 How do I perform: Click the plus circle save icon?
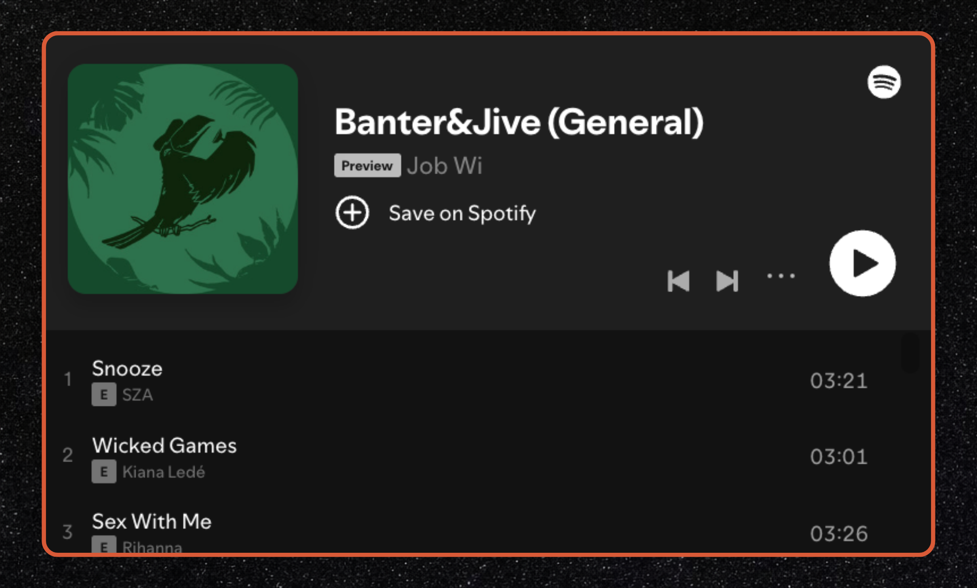352,212
